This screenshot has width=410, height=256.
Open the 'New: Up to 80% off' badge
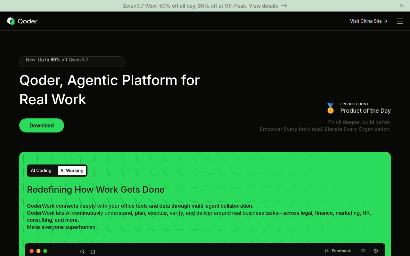(72, 62)
